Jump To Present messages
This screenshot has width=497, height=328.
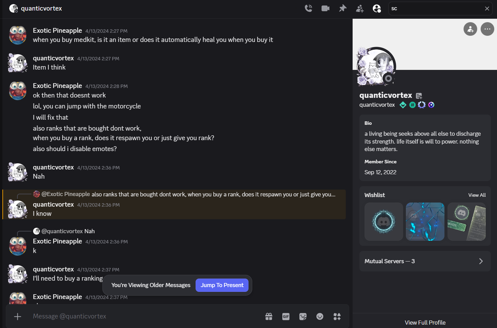pyautogui.click(x=222, y=285)
